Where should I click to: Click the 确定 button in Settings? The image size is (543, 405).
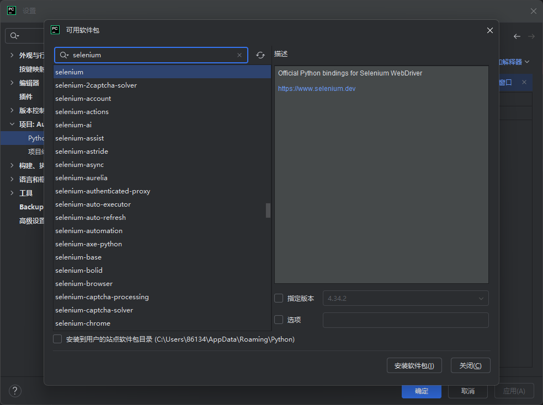click(422, 391)
